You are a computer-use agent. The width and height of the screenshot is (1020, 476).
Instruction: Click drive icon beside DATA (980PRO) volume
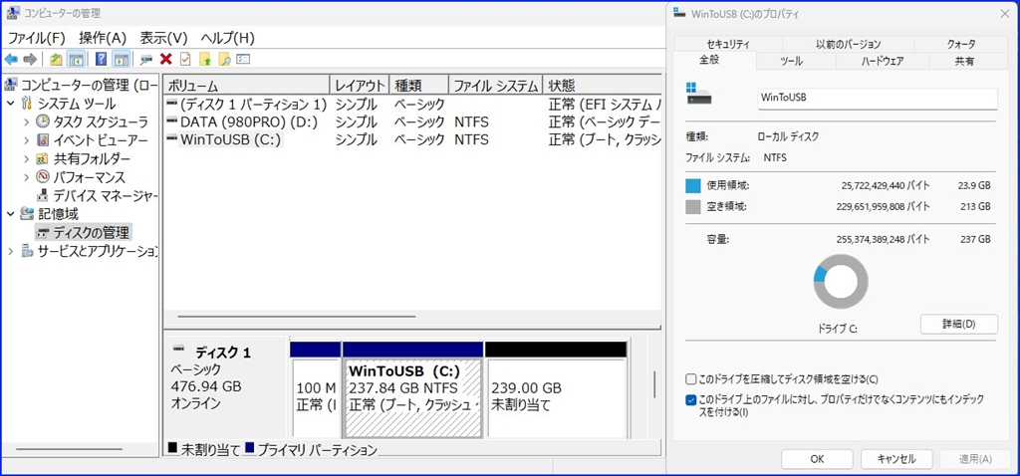click(x=171, y=121)
